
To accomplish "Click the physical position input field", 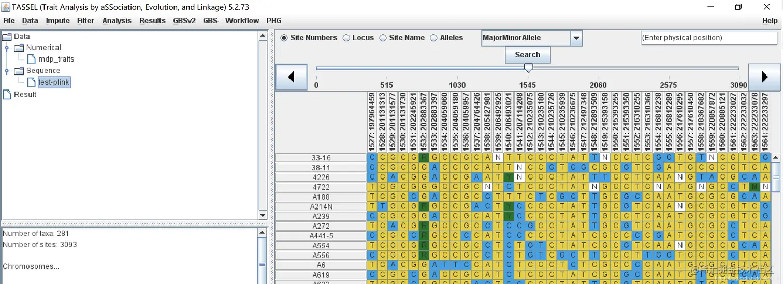I will click(709, 38).
